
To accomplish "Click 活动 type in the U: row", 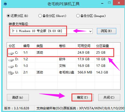I will coord(40,72).
